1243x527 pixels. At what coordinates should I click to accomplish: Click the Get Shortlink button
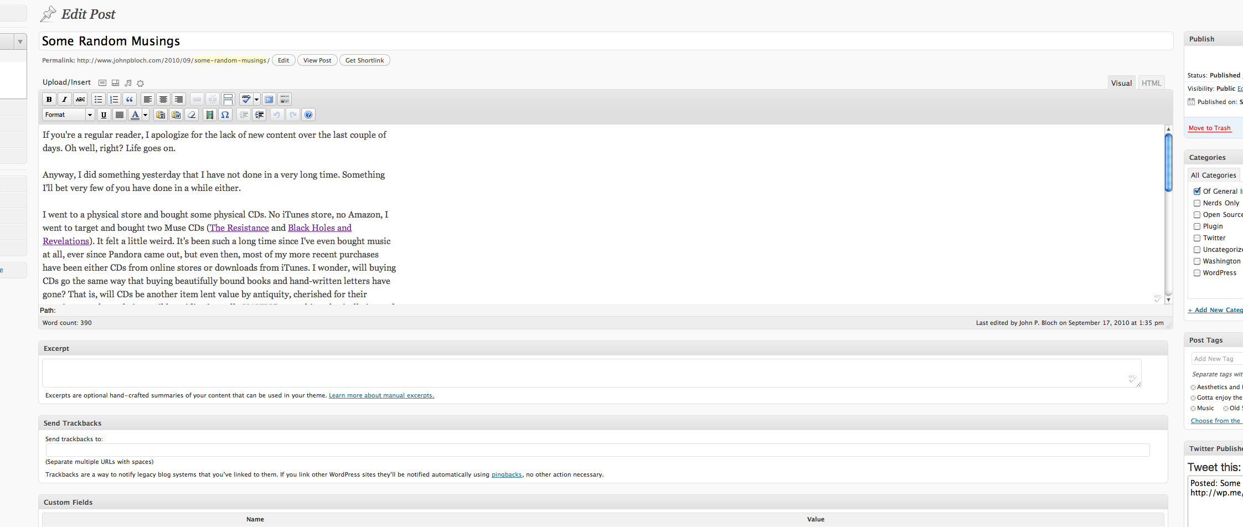(364, 60)
